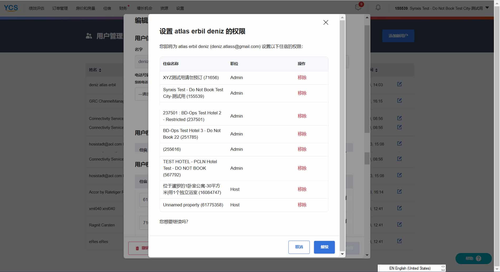
Task: Remove TEST HOTEL - PCLN (567792) permission
Action: [x=302, y=168]
